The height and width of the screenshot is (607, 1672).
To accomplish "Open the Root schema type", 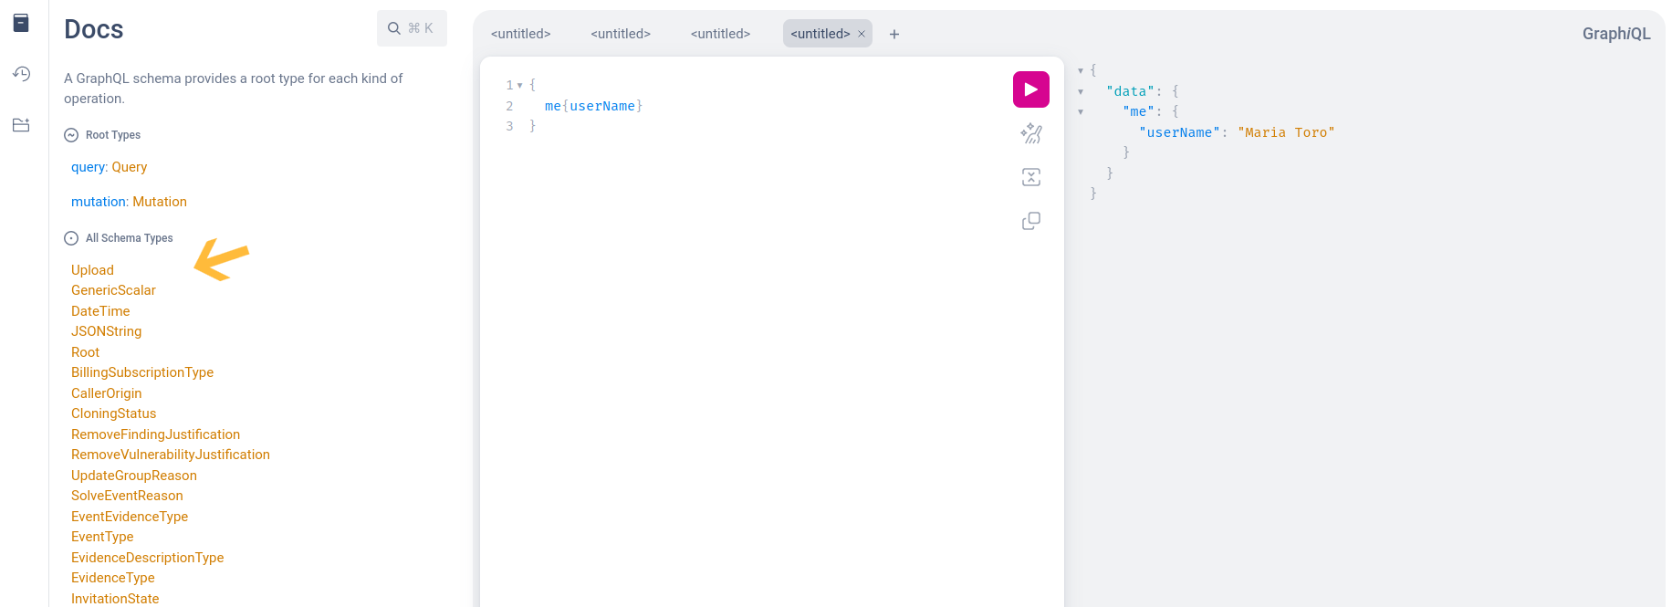I will (85, 352).
